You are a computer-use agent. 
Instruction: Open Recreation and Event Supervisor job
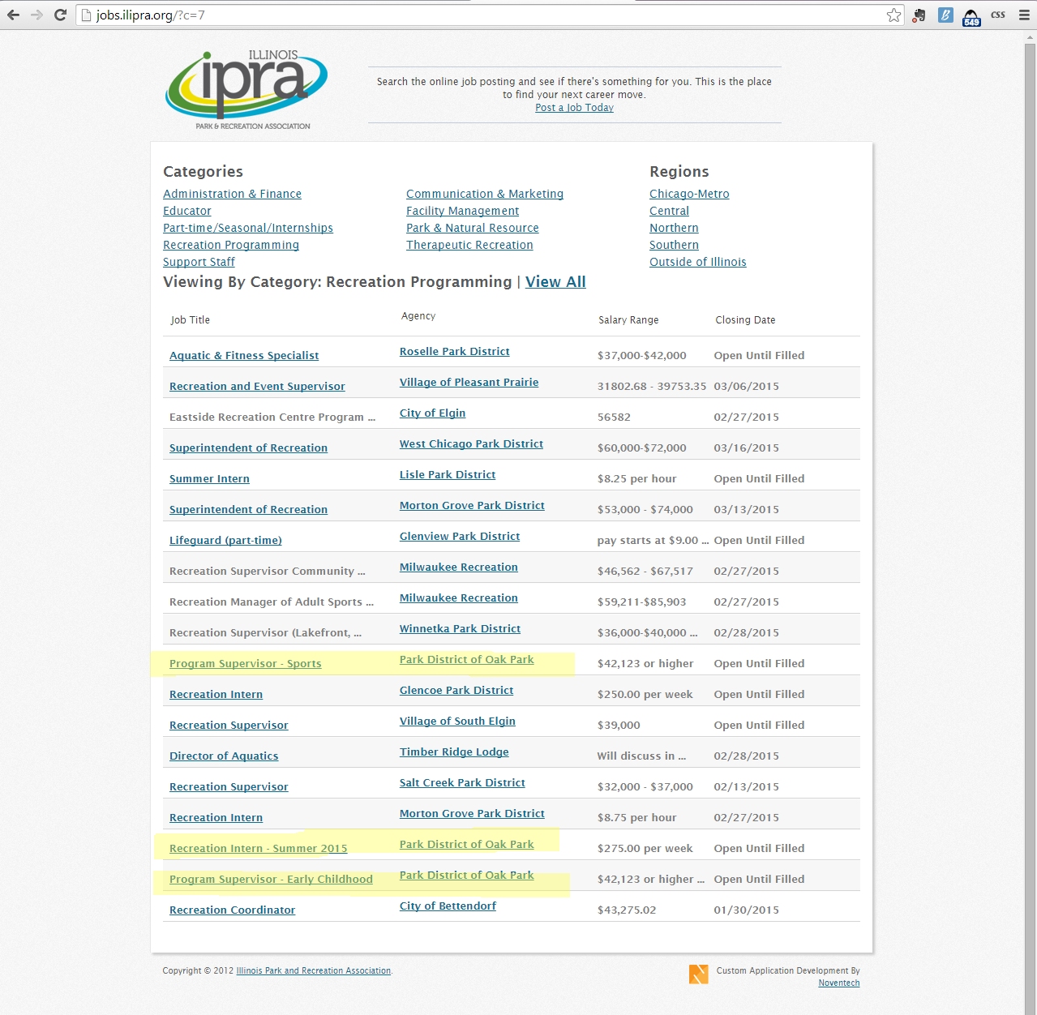(257, 386)
